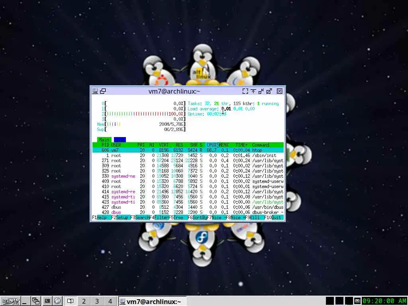Screen dimensions: 408x306
Task: Select the Main tab in htop
Action: coord(104,140)
